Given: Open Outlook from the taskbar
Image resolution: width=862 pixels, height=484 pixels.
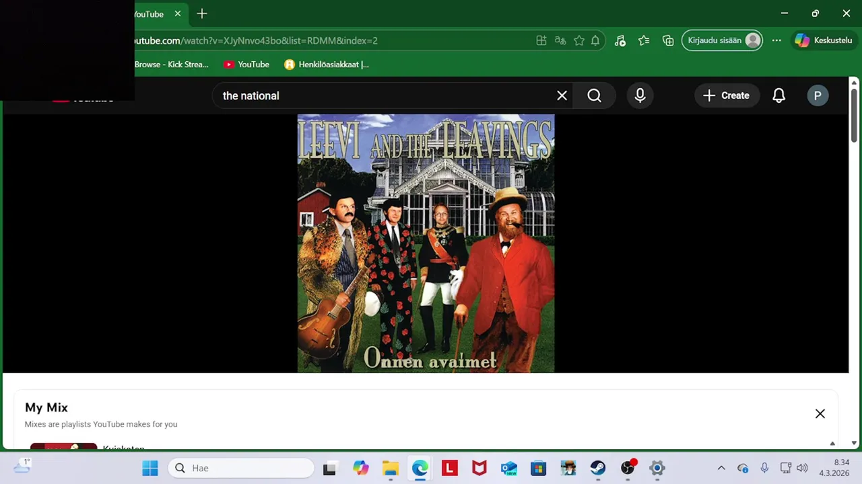Looking at the screenshot, I should (x=509, y=468).
